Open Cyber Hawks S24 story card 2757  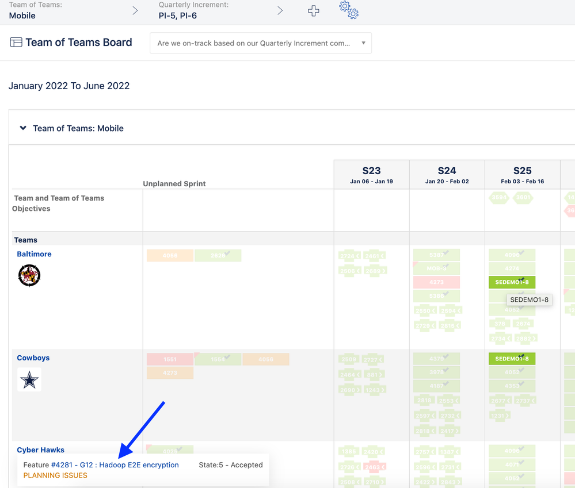(x=425, y=452)
